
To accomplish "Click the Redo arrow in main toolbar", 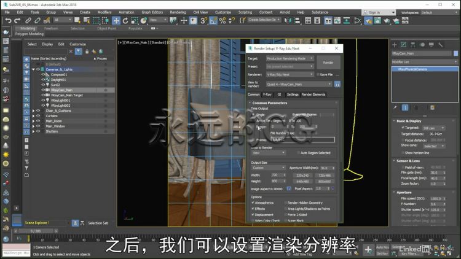I will pos(17,20).
